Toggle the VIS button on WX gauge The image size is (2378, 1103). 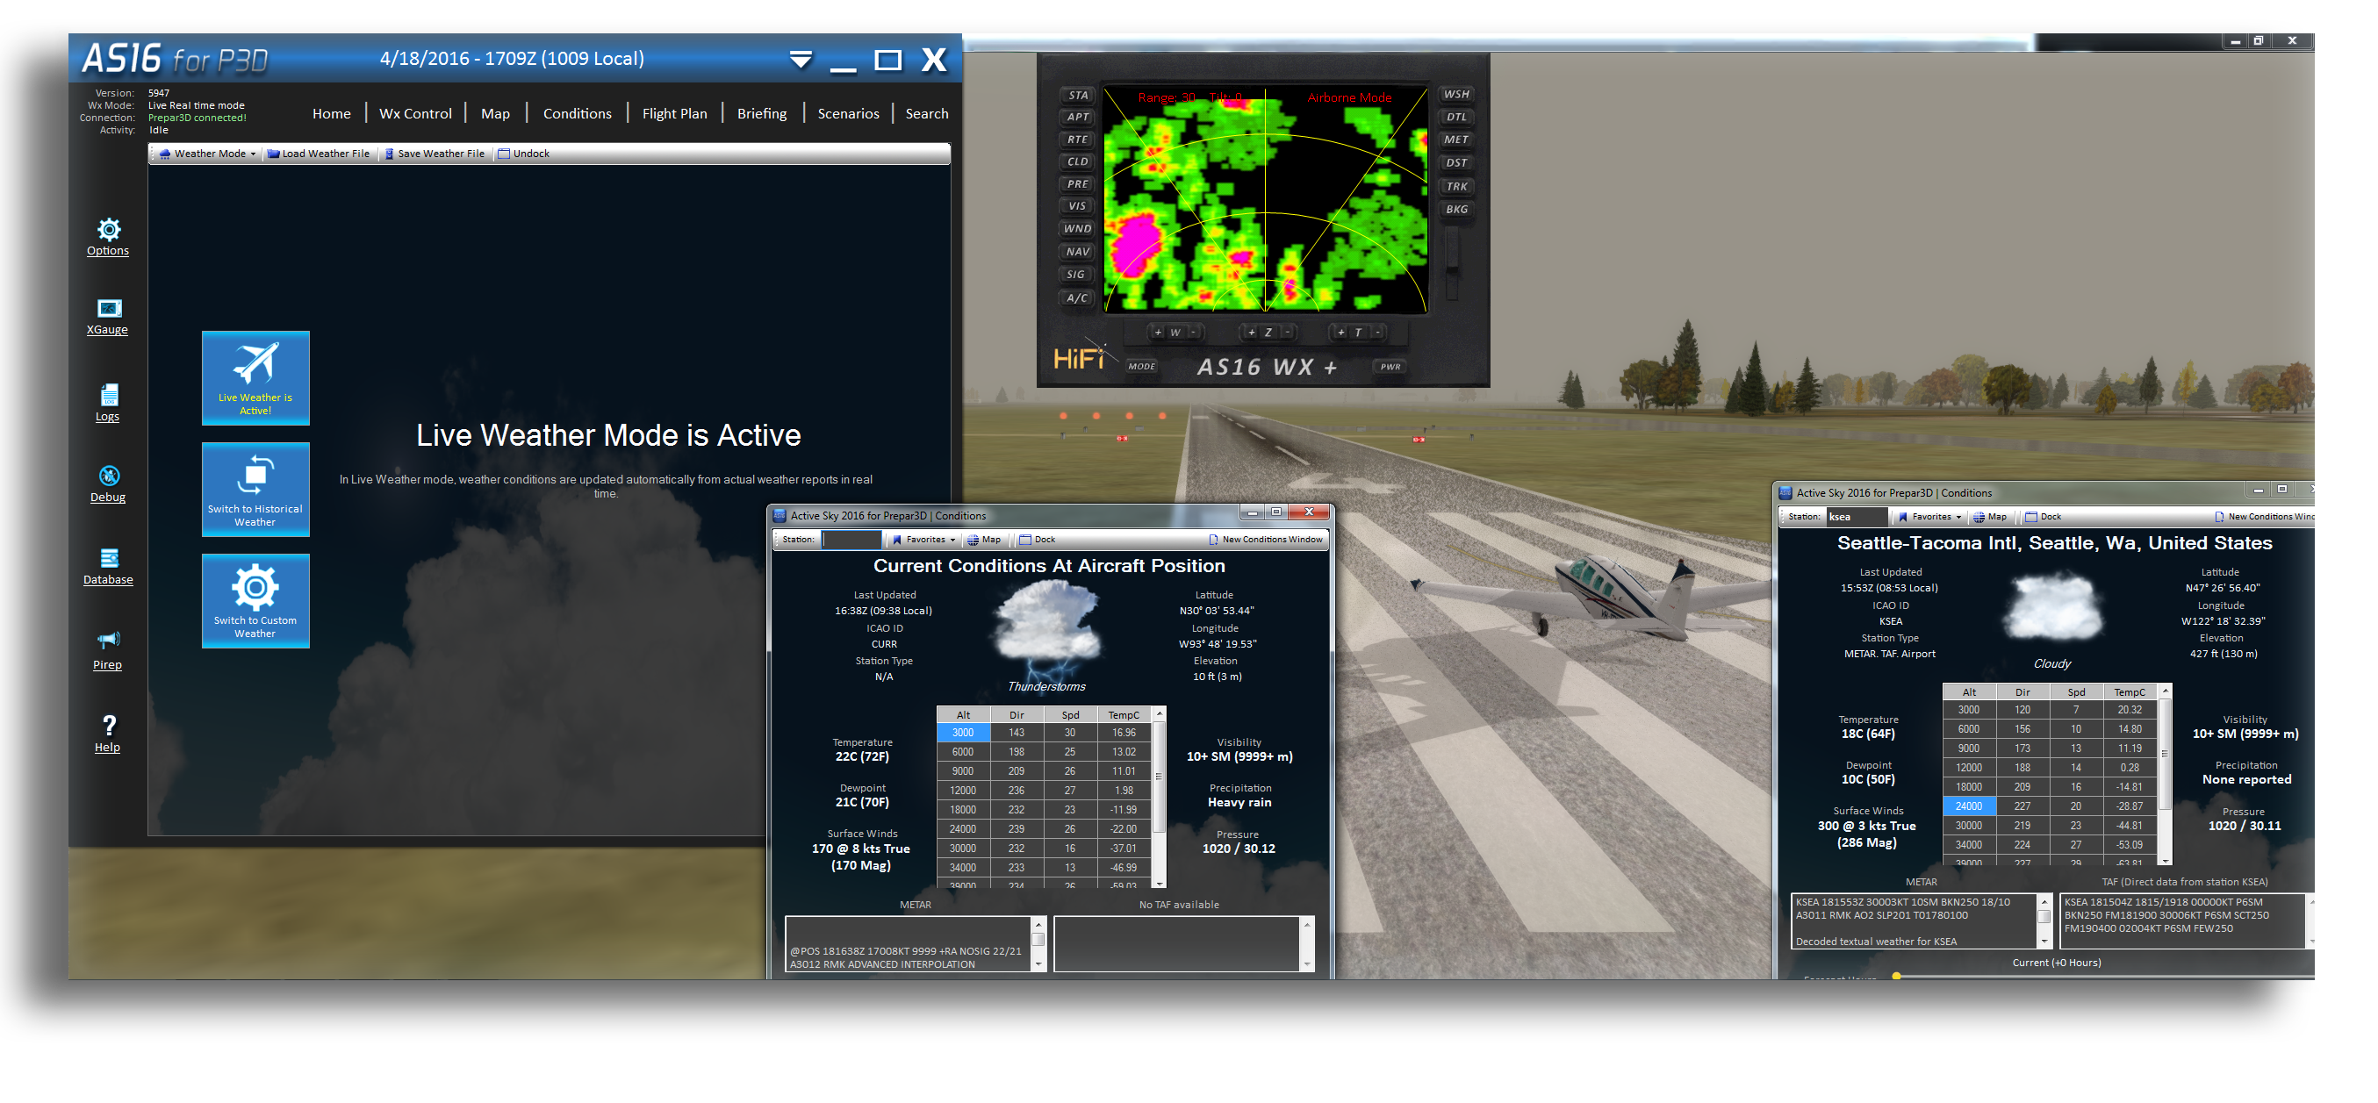point(1077,206)
